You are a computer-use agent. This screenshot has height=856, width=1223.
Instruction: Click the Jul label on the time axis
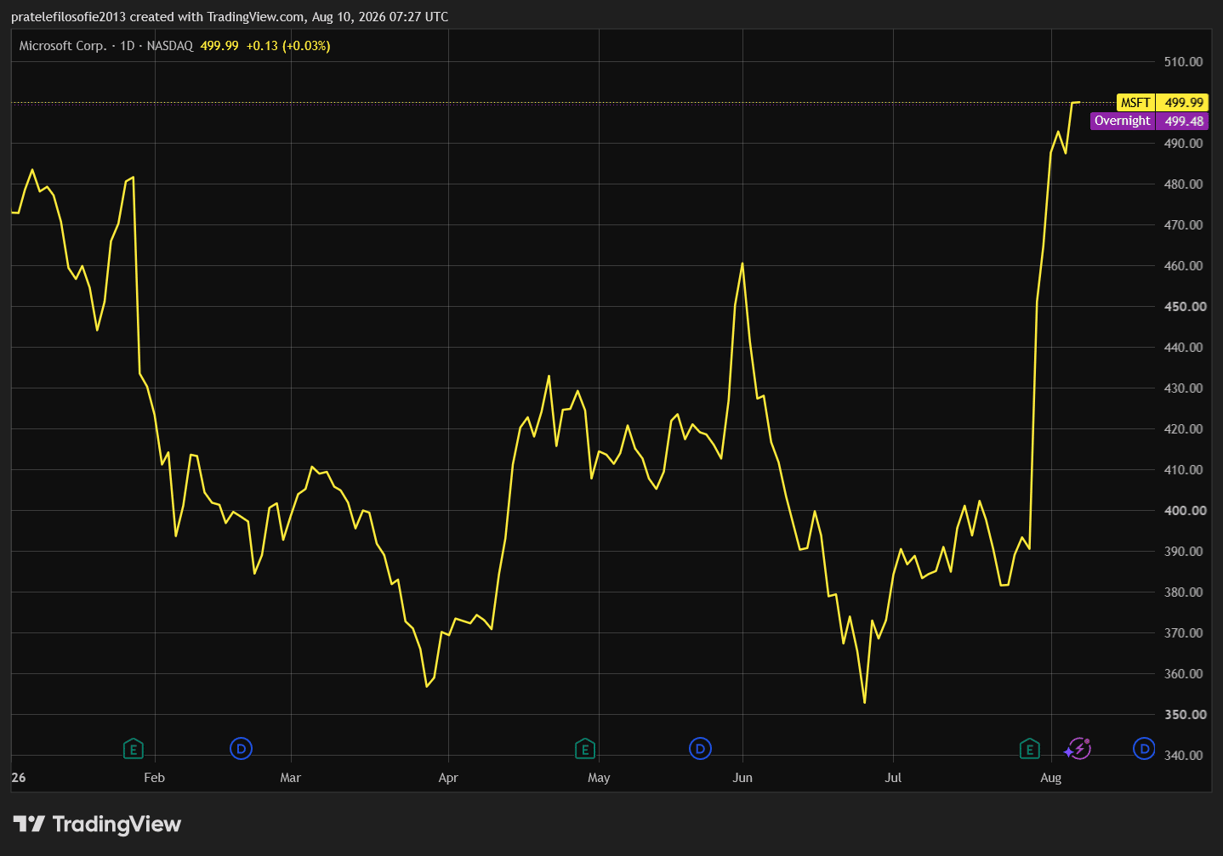893,778
